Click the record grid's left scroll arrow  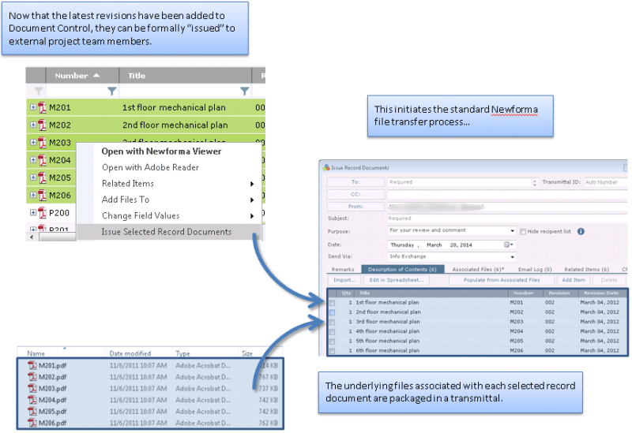[32, 237]
